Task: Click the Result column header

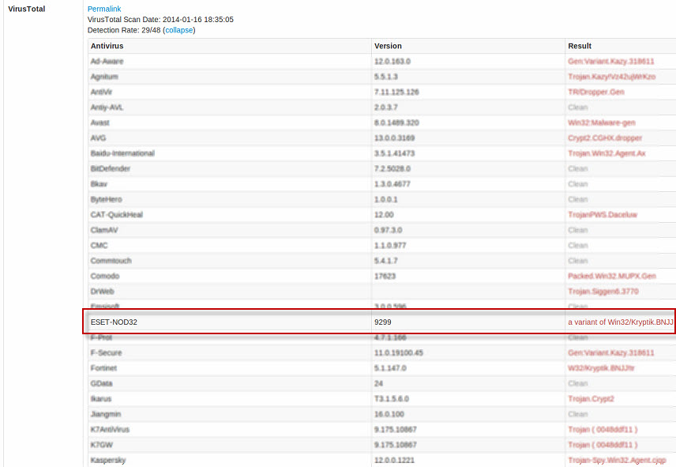Action: (580, 46)
